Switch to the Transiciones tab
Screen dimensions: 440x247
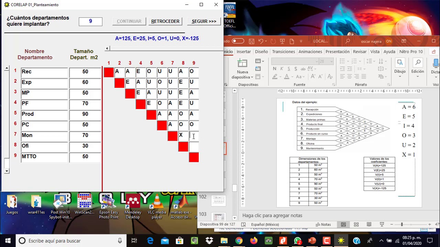click(x=284, y=52)
